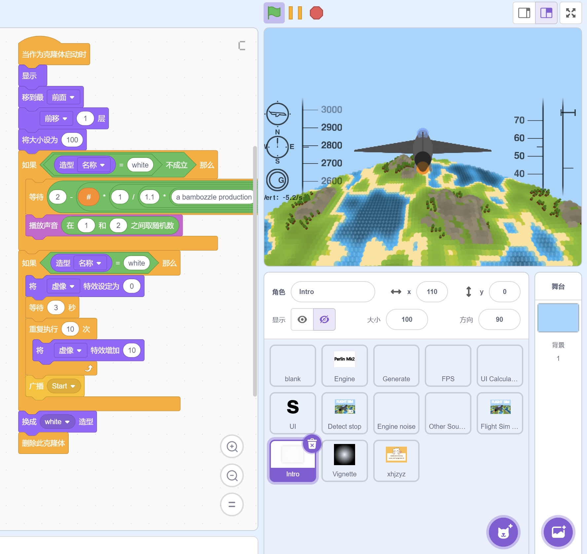Open the Start broadcast dropdown
The height and width of the screenshot is (554, 587).
pyautogui.click(x=64, y=386)
